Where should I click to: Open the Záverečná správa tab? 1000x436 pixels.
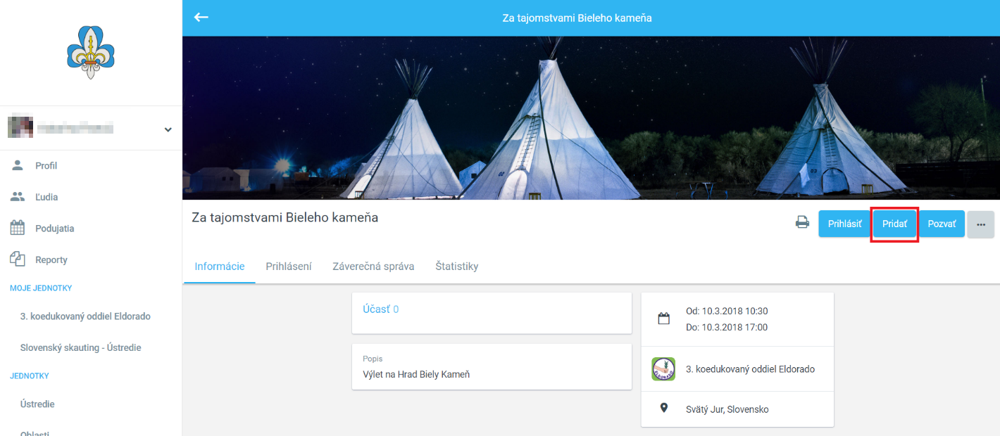point(373,267)
